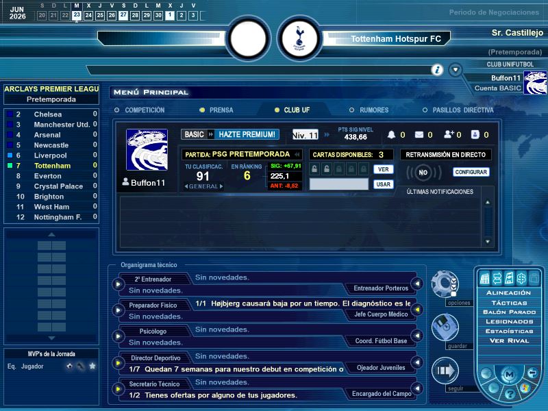Click the Buffon11 avatar in Club UF panel

pyautogui.click(x=147, y=149)
